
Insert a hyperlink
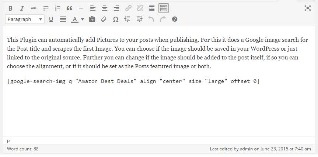128,8
